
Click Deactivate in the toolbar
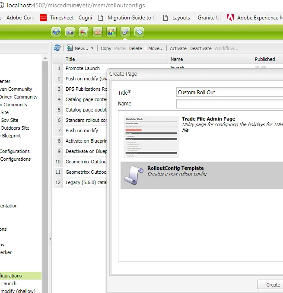pos(200,48)
